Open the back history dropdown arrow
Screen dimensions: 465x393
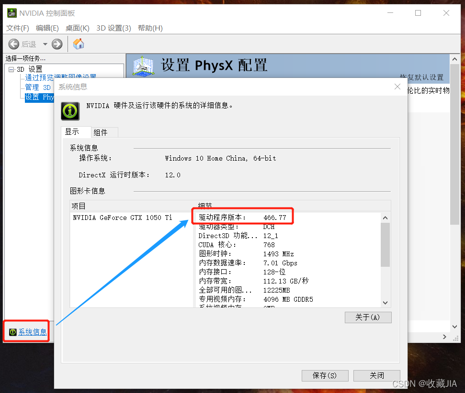point(45,44)
